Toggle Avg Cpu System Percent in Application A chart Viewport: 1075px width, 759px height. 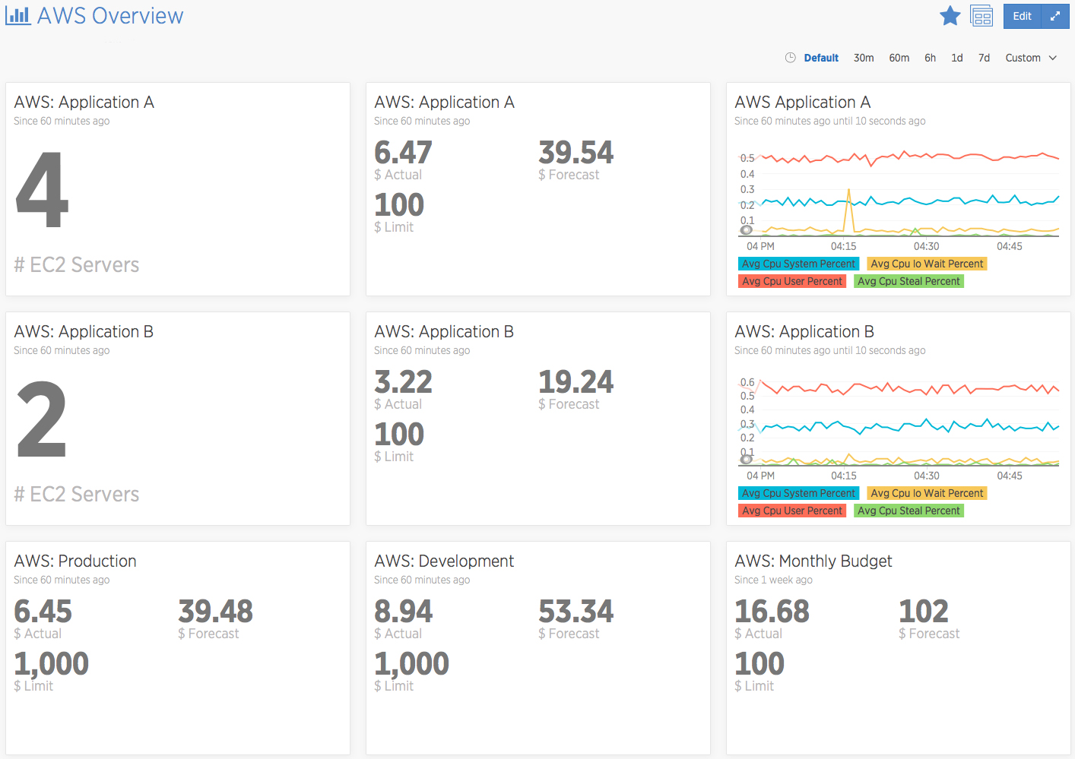(798, 264)
